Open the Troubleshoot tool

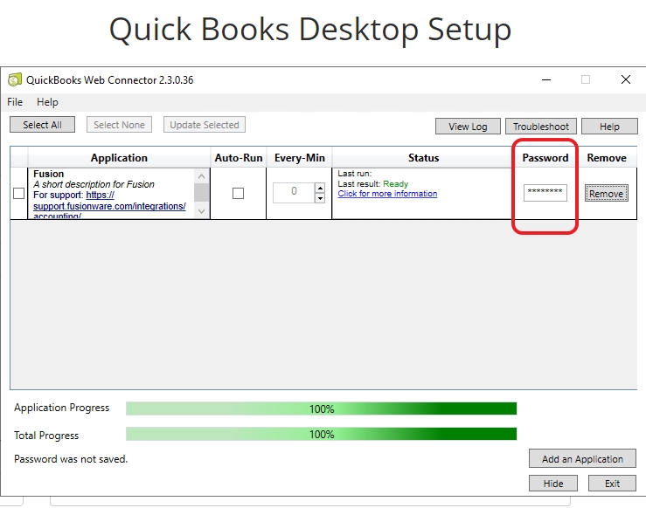point(540,127)
